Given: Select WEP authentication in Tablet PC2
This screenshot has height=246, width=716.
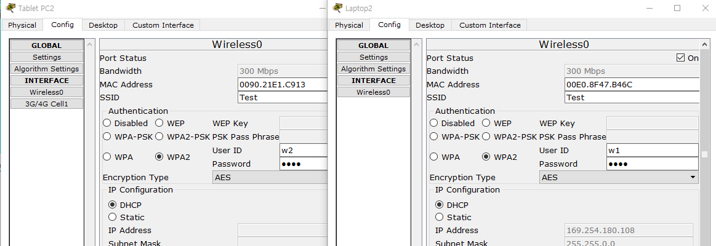Looking at the screenshot, I should [x=159, y=123].
